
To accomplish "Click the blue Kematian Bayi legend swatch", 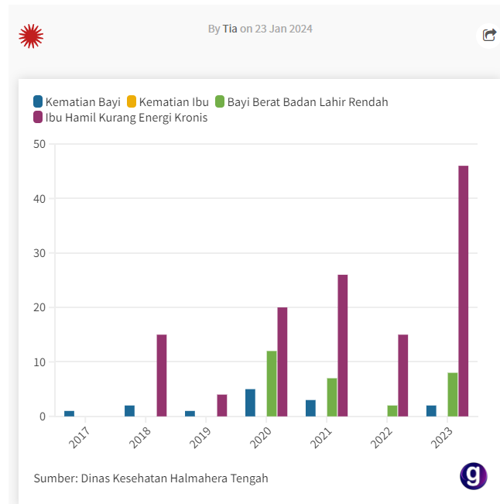I will coord(38,102).
